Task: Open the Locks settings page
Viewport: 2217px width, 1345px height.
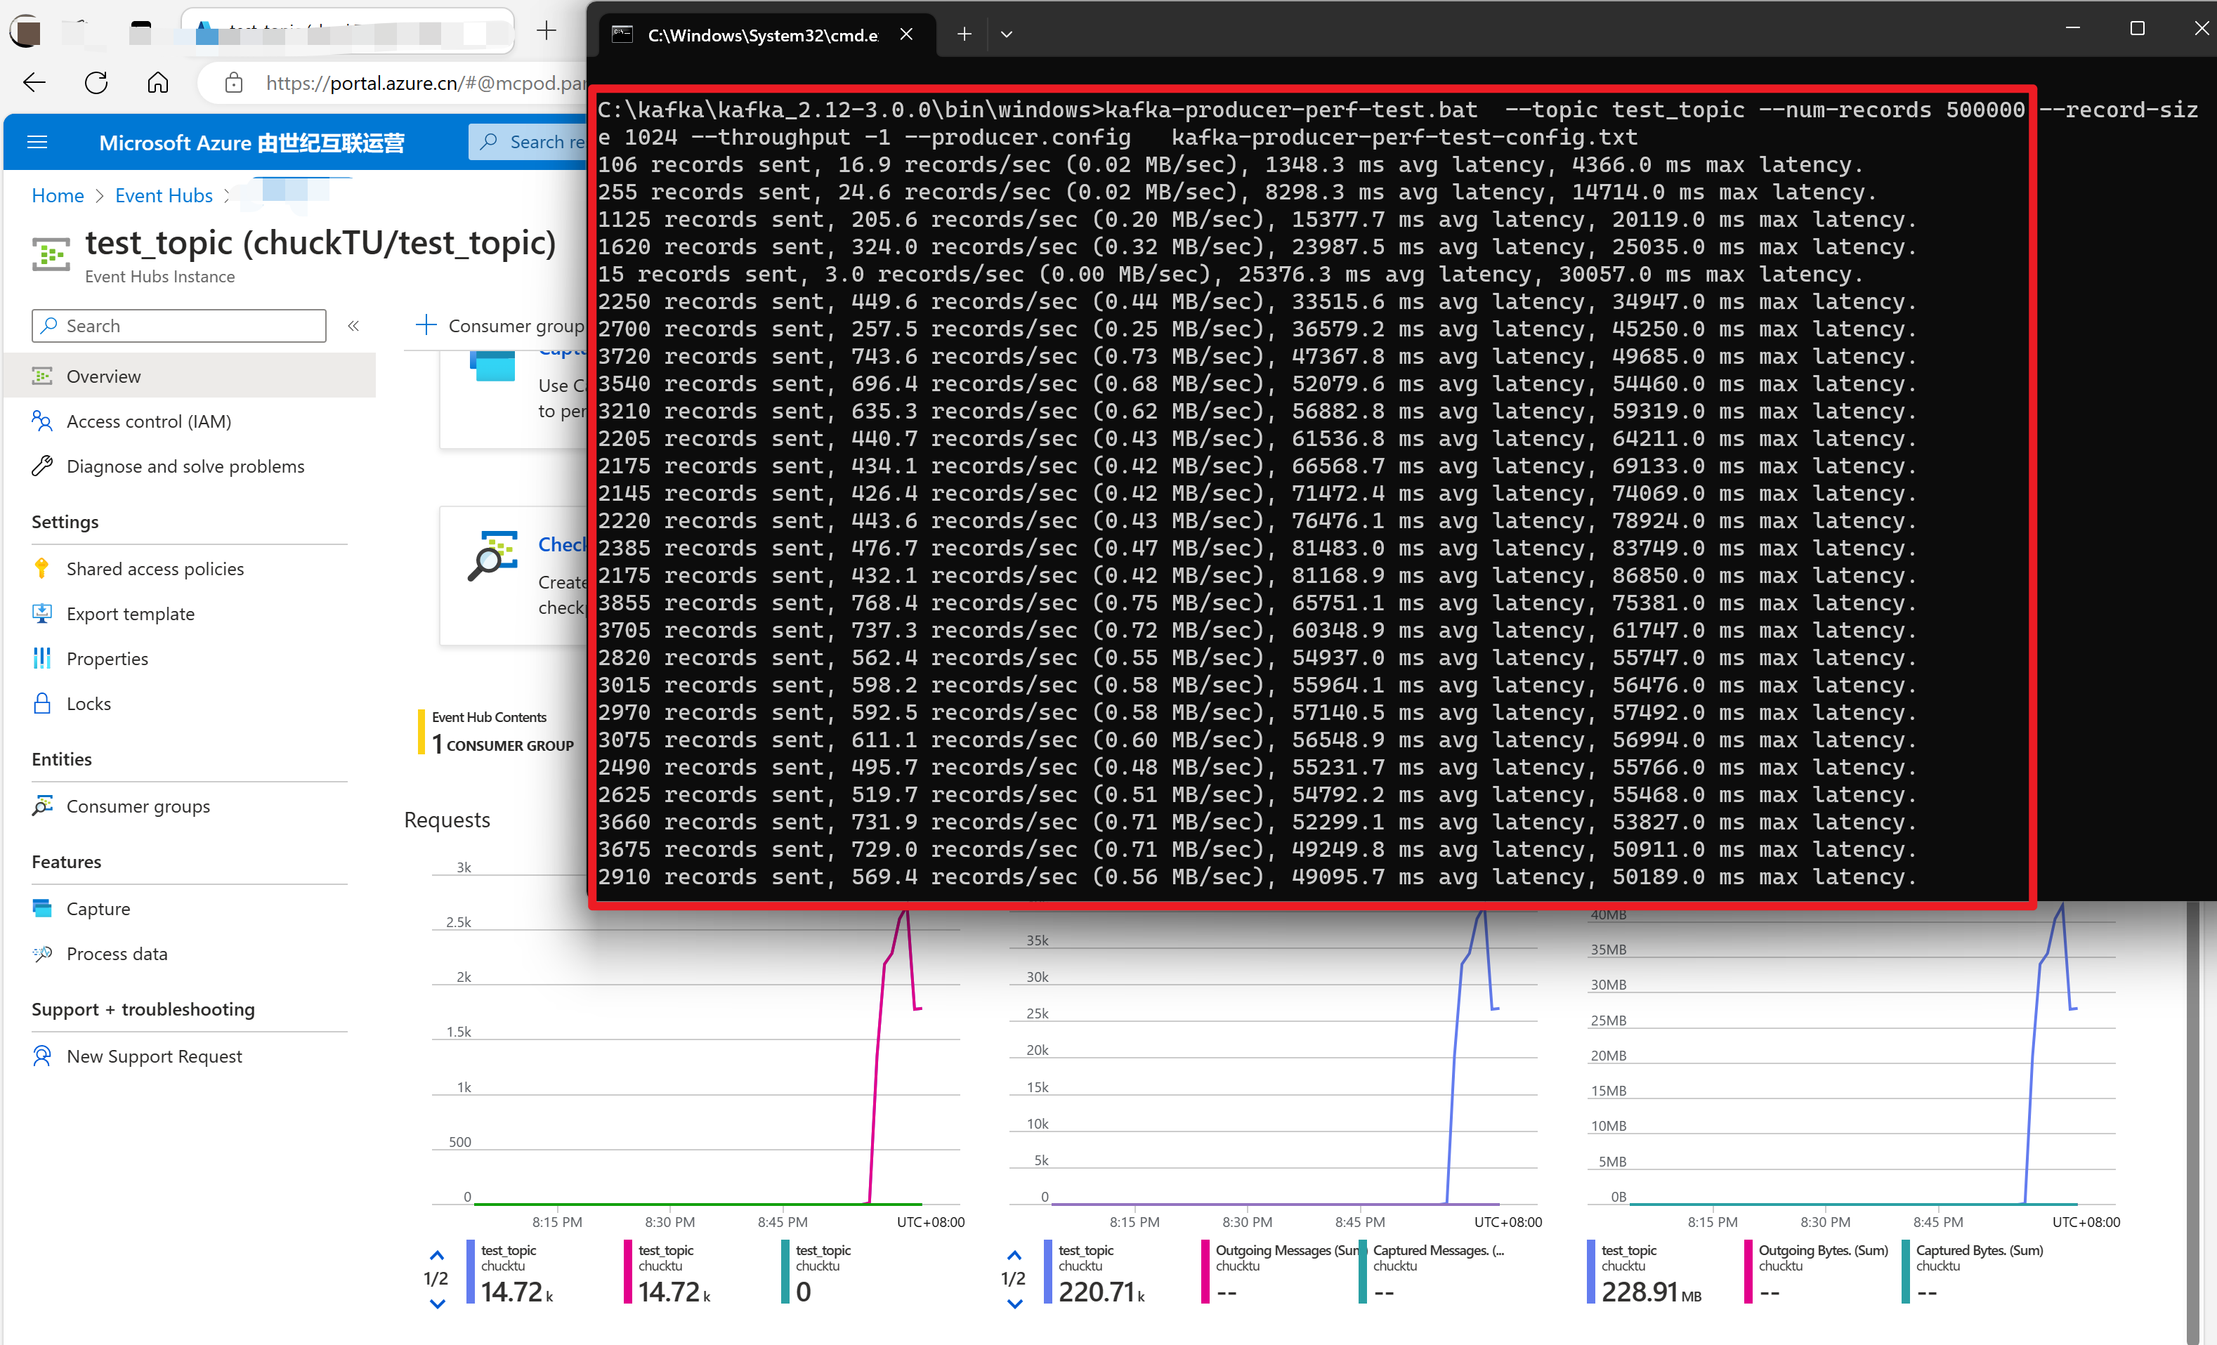Action: click(x=89, y=704)
